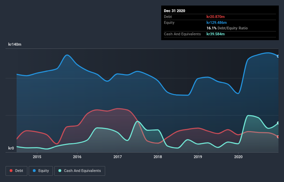Click the Equity row label in tooltip
Viewport: 284px width, 182px height.
[x=169, y=22]
